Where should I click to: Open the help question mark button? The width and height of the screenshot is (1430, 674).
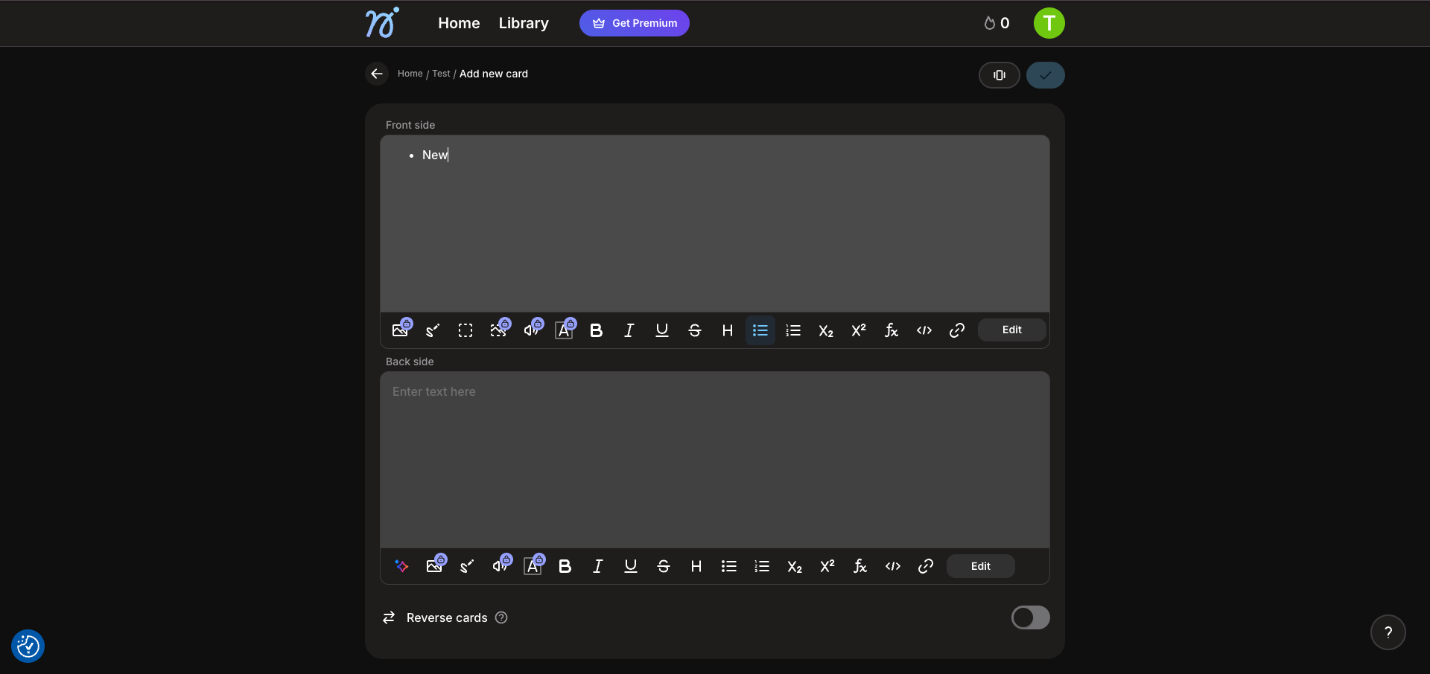(1388, 632)
